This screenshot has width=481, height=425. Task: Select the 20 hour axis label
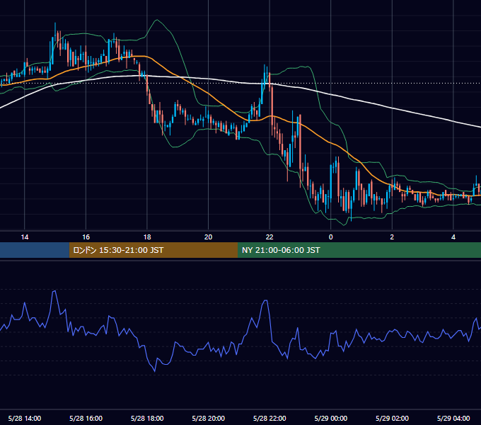208,237
